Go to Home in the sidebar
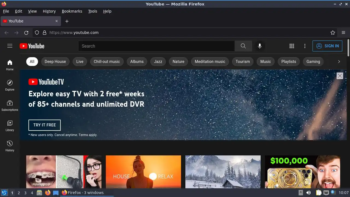Screen dimensions: 350x197 [10, 65]
